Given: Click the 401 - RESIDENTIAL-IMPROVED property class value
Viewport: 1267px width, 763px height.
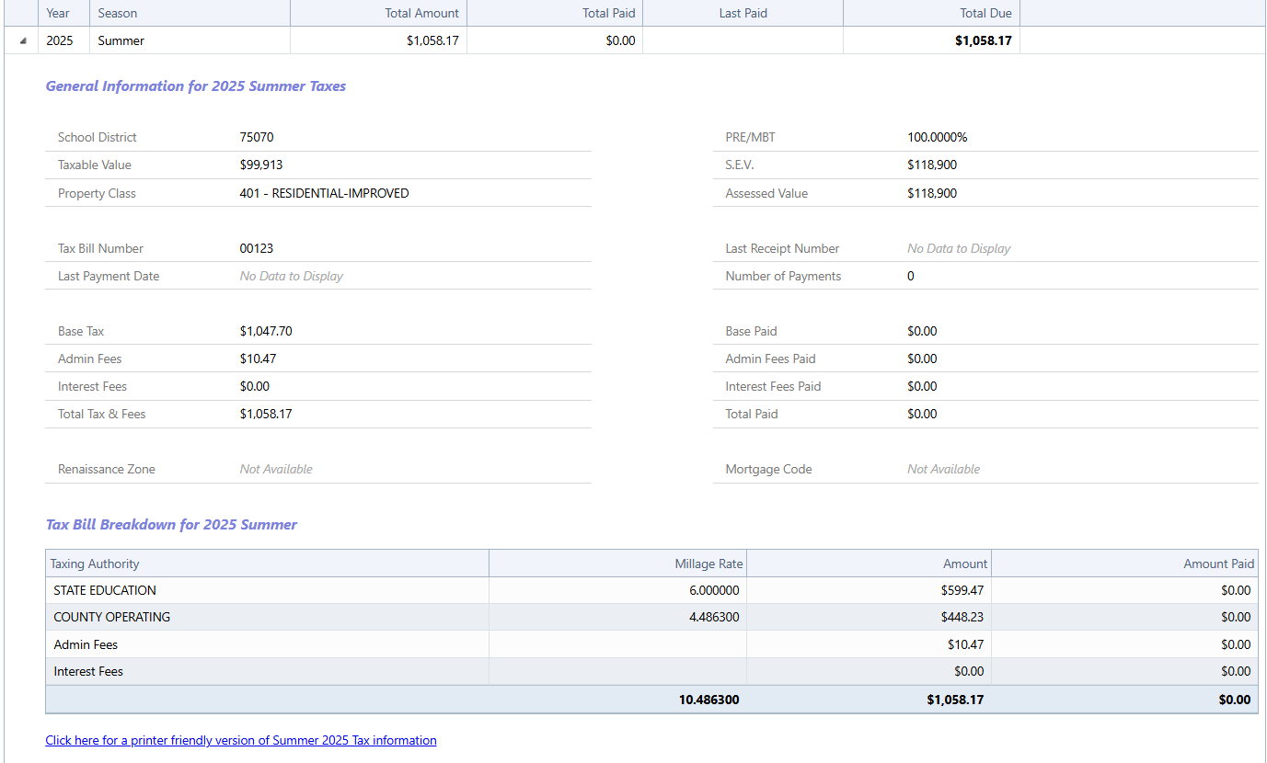Looking at the screenshot, I should coord(324,193).
